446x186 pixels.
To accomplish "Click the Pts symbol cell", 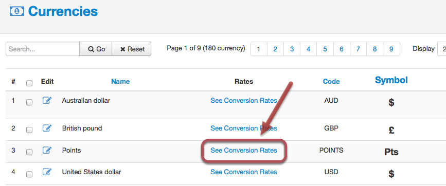I will coord(391,152).
